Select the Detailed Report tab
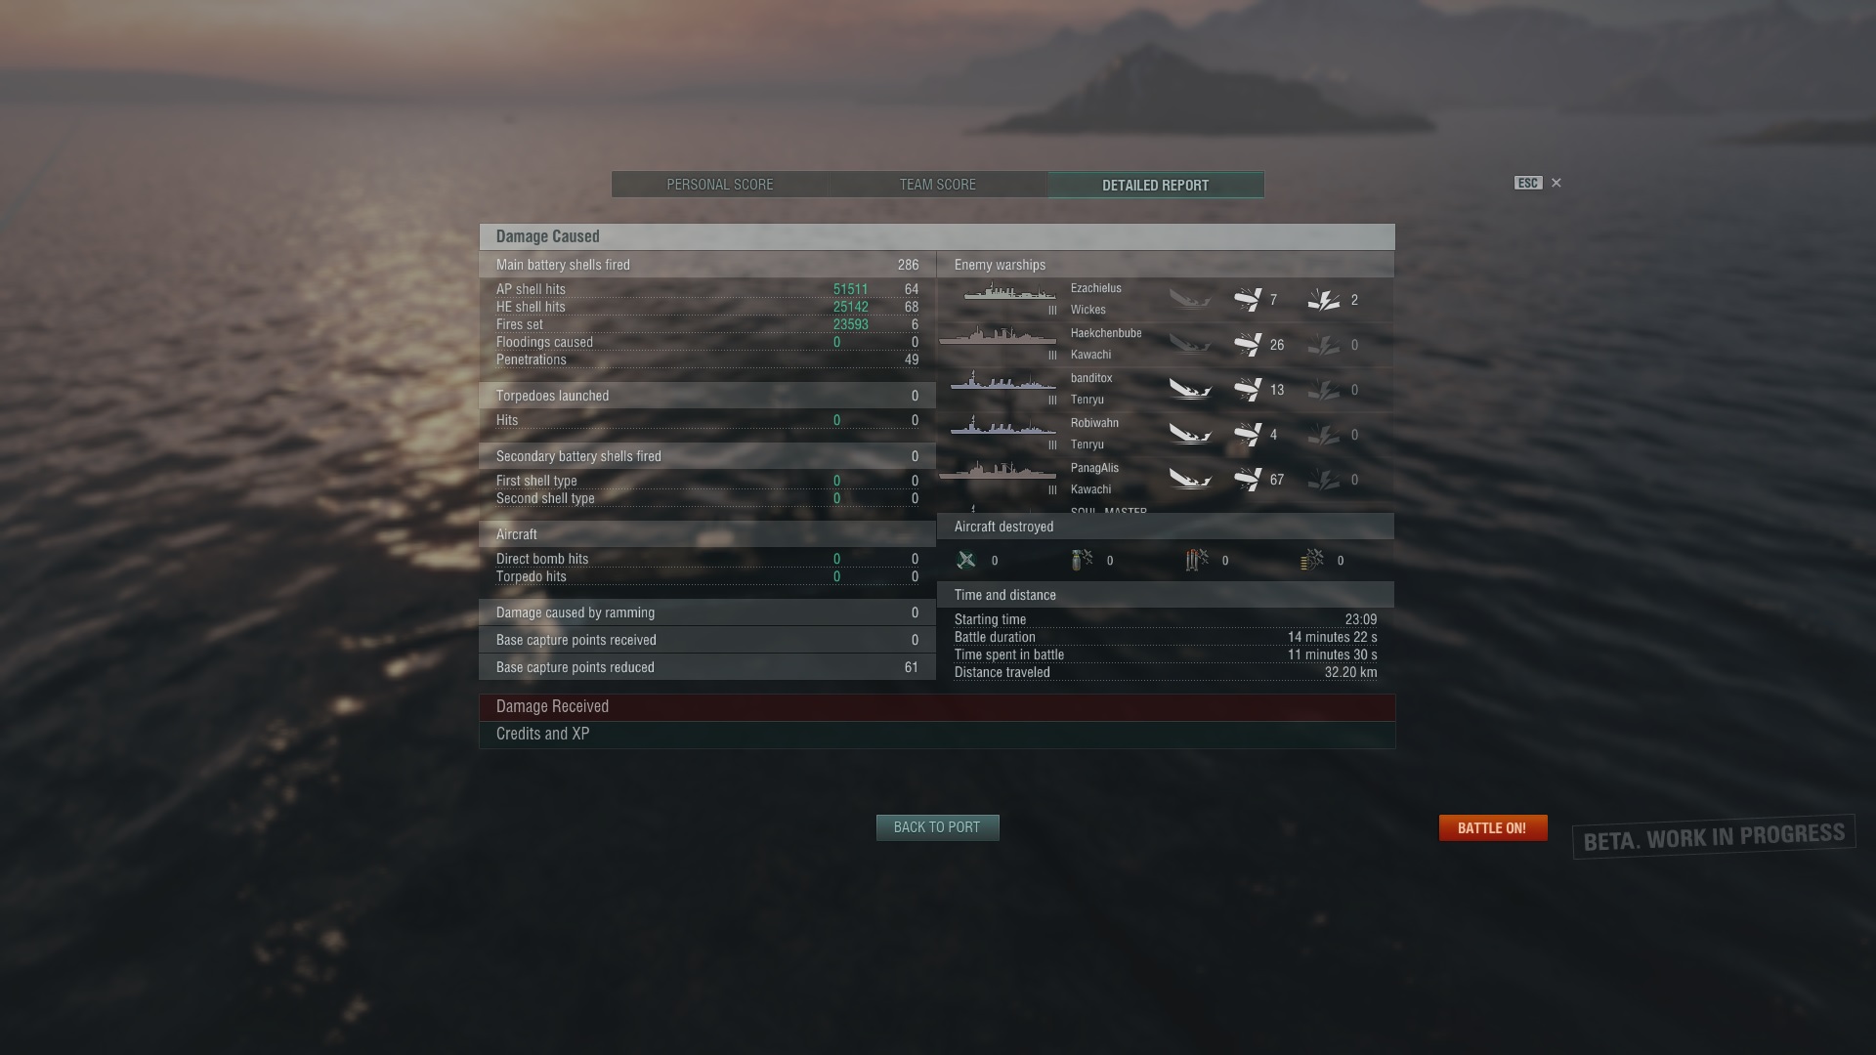This screenshot has height=1055, width=1876. (x=1156, y=185)
